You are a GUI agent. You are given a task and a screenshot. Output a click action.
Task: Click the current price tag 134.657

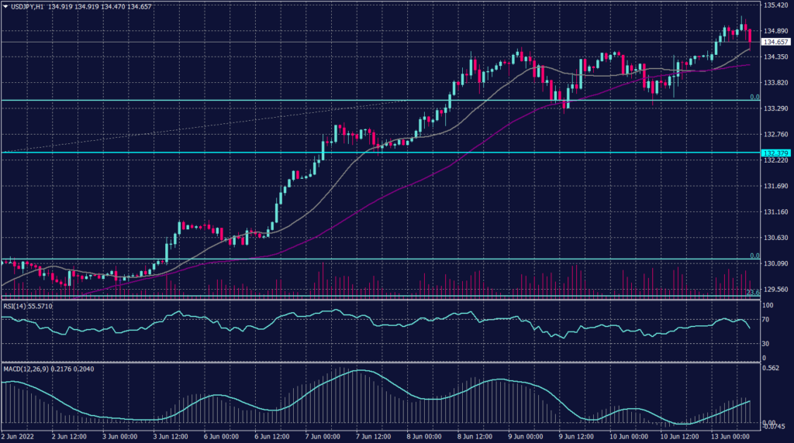(x=777, y=42)
